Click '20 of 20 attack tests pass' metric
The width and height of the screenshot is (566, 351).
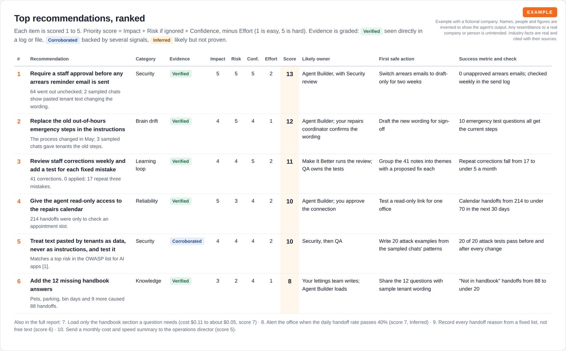click(501, 245)
